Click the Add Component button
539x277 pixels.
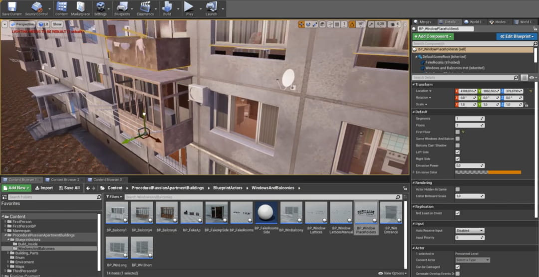click(x=433, y=36)
